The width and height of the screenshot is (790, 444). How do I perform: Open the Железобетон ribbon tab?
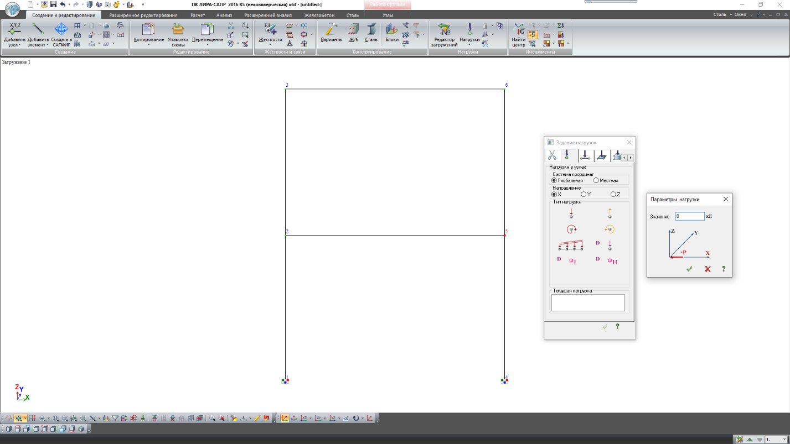(x=319, y=15)
